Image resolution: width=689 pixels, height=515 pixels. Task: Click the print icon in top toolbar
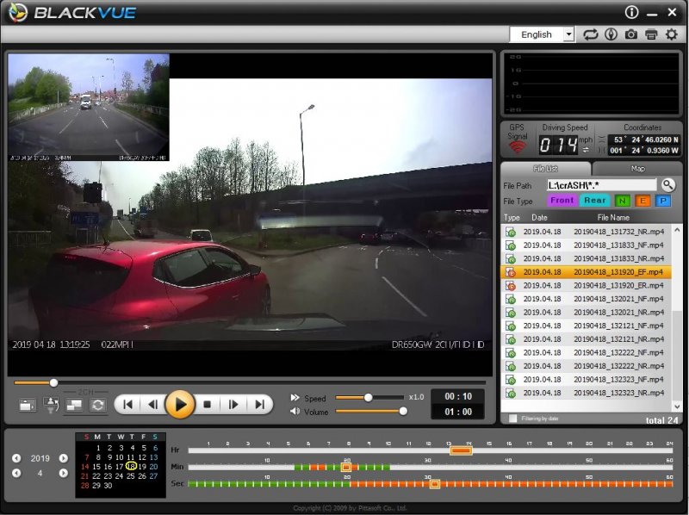click(651, 34)
